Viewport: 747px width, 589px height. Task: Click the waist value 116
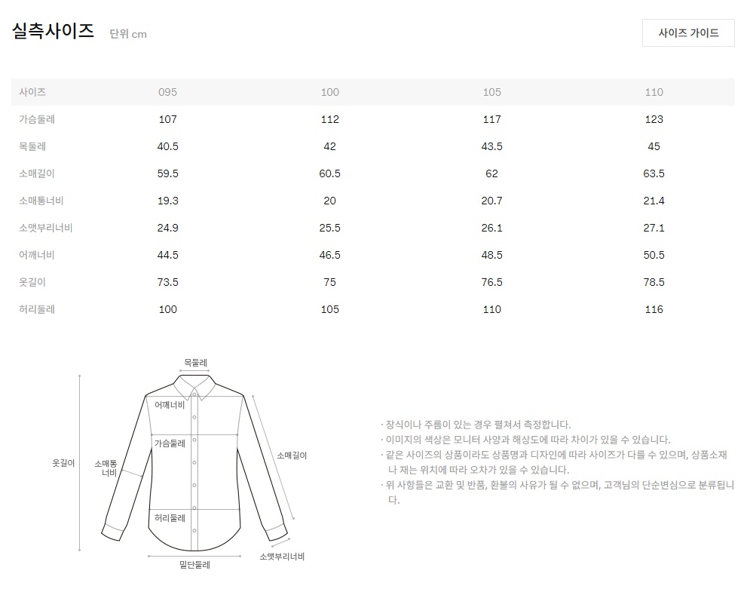[x=654, y=309]
